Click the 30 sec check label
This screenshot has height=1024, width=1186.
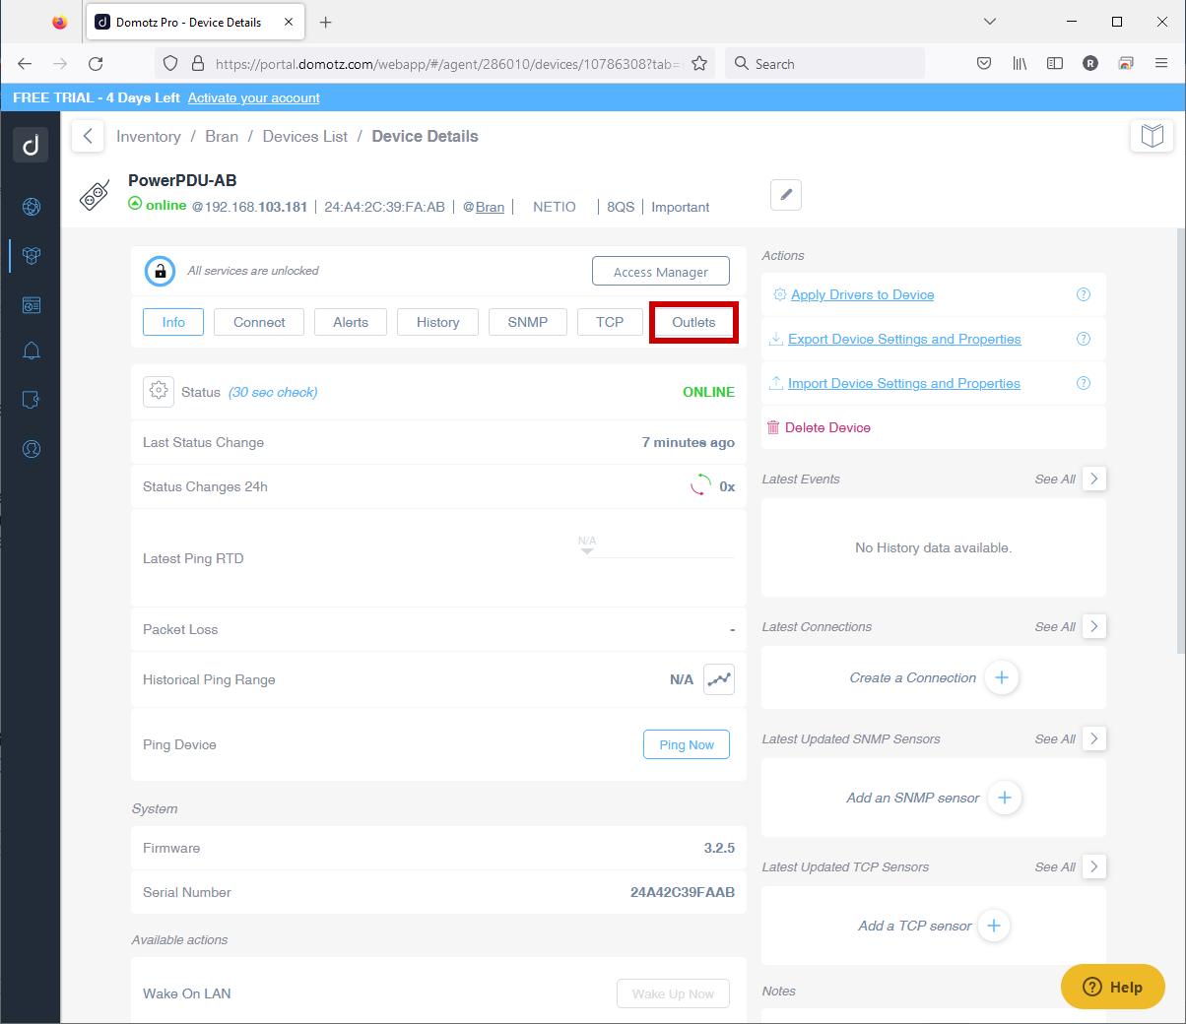[273, 392]
